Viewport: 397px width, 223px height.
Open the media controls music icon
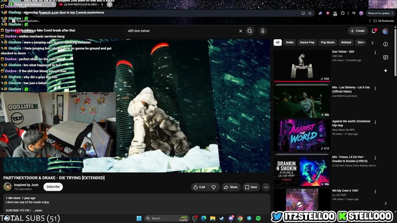[x=354, y=13]
